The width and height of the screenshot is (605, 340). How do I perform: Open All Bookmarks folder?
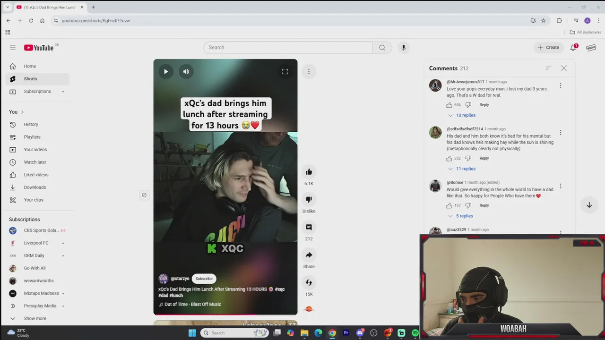(x=585, y=32)
